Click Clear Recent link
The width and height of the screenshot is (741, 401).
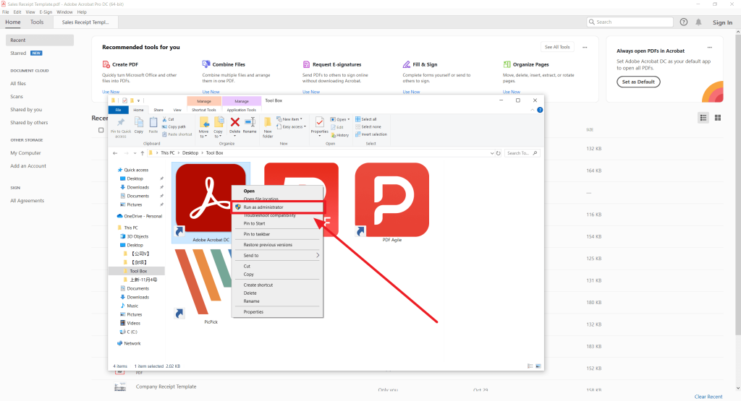[x=708, y=397]
